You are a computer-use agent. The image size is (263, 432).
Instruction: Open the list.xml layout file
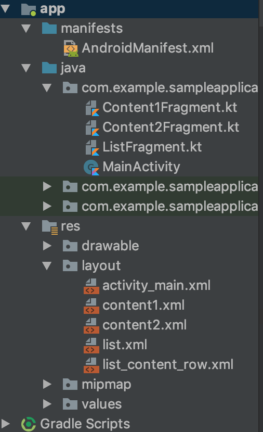point(125,345)
